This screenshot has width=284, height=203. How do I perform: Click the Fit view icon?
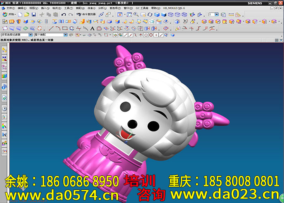[120, 15]
